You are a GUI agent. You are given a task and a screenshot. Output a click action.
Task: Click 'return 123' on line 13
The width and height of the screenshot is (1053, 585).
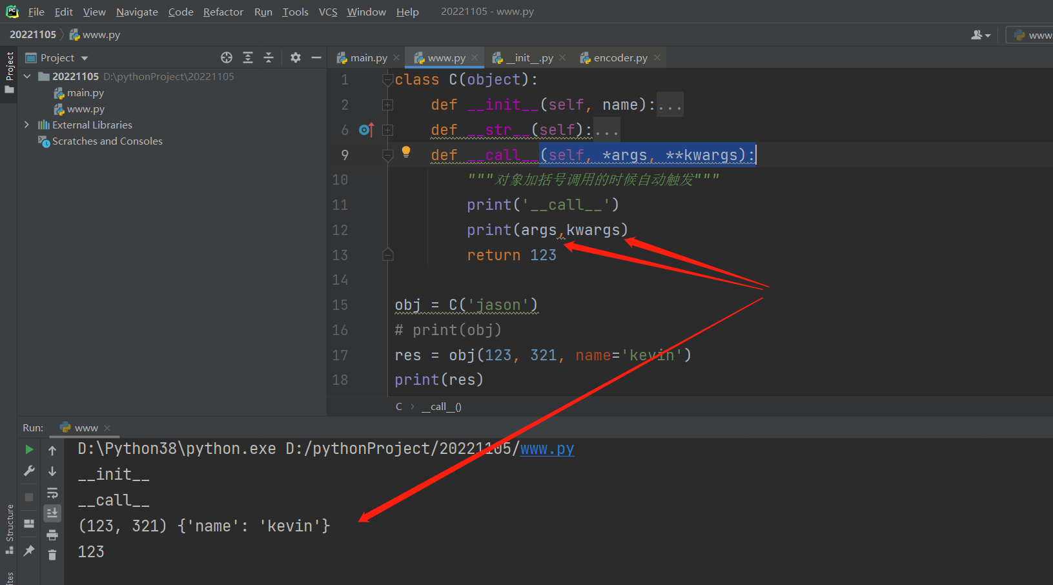511,255
